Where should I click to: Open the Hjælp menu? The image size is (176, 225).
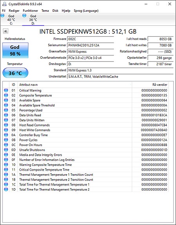point(66,11)
